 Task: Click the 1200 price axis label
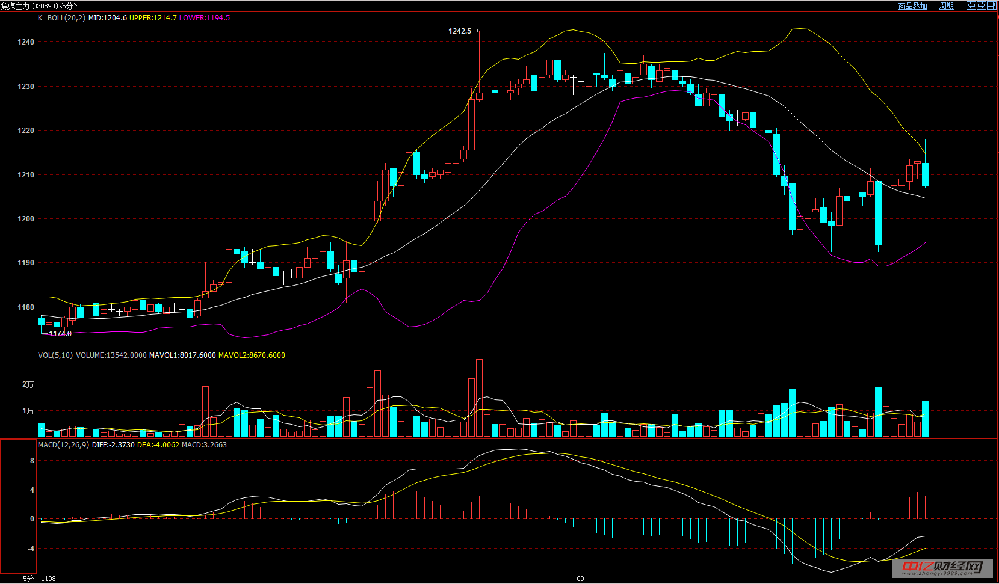point(26,219)
